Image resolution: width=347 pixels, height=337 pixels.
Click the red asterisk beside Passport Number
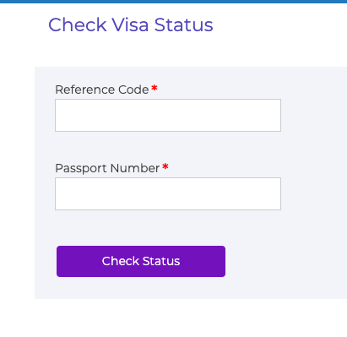click(x=165, y=166)
